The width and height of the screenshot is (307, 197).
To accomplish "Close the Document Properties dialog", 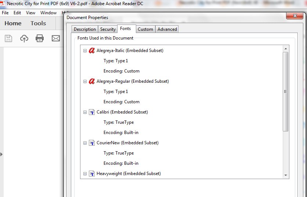I will [x=295, y=16].
